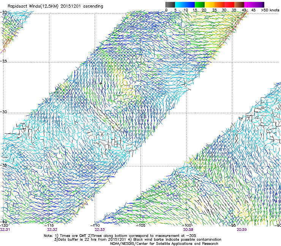Click the -100 longitude axis label
Image resolution: width=281 pixels, height=246 pixels.
[186, 225]
